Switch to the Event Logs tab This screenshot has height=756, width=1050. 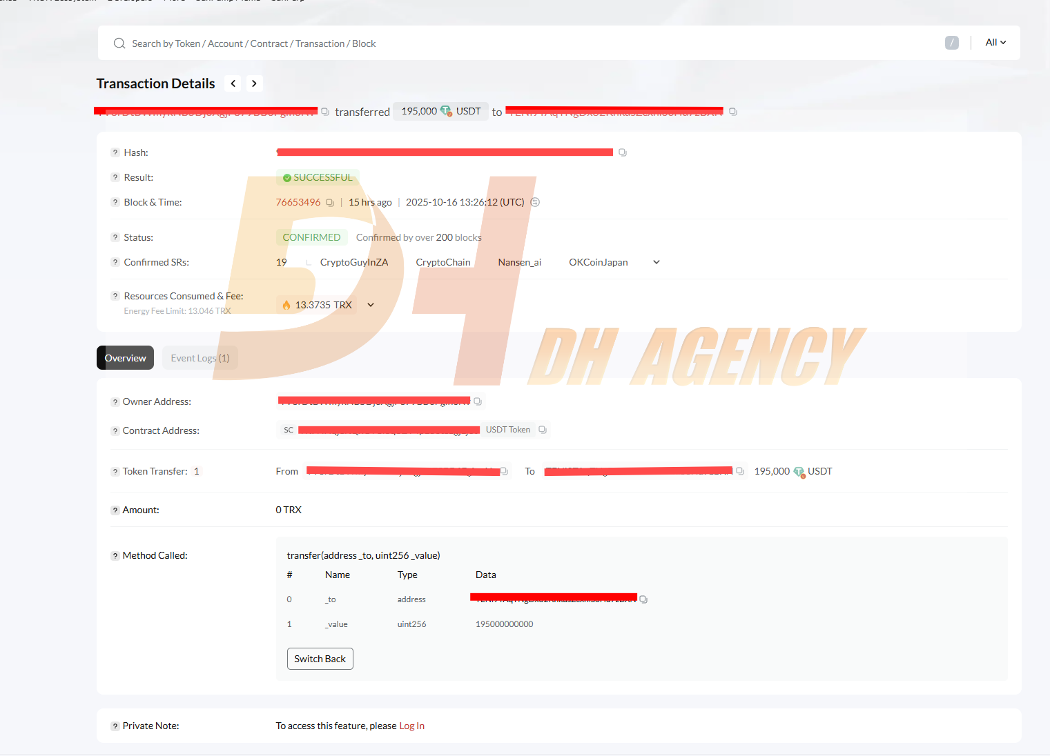pos(200,358)
